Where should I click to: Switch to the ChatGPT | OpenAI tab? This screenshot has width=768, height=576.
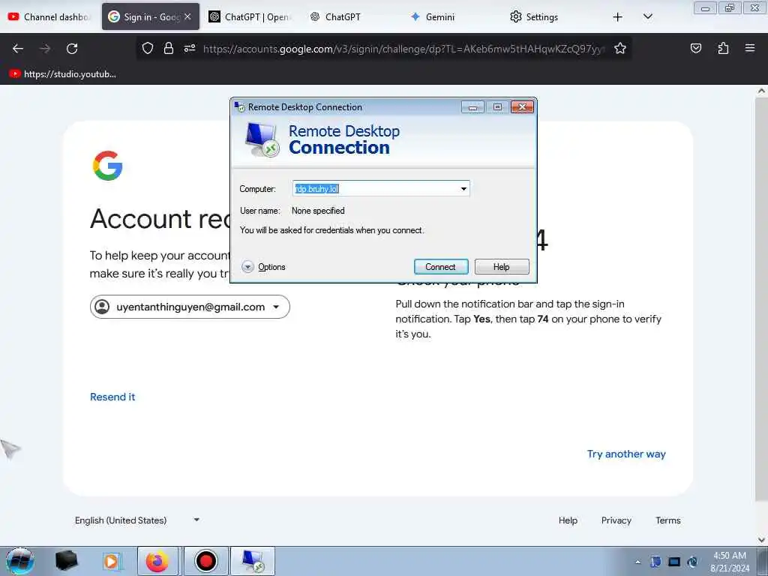(x=250, y=16)
